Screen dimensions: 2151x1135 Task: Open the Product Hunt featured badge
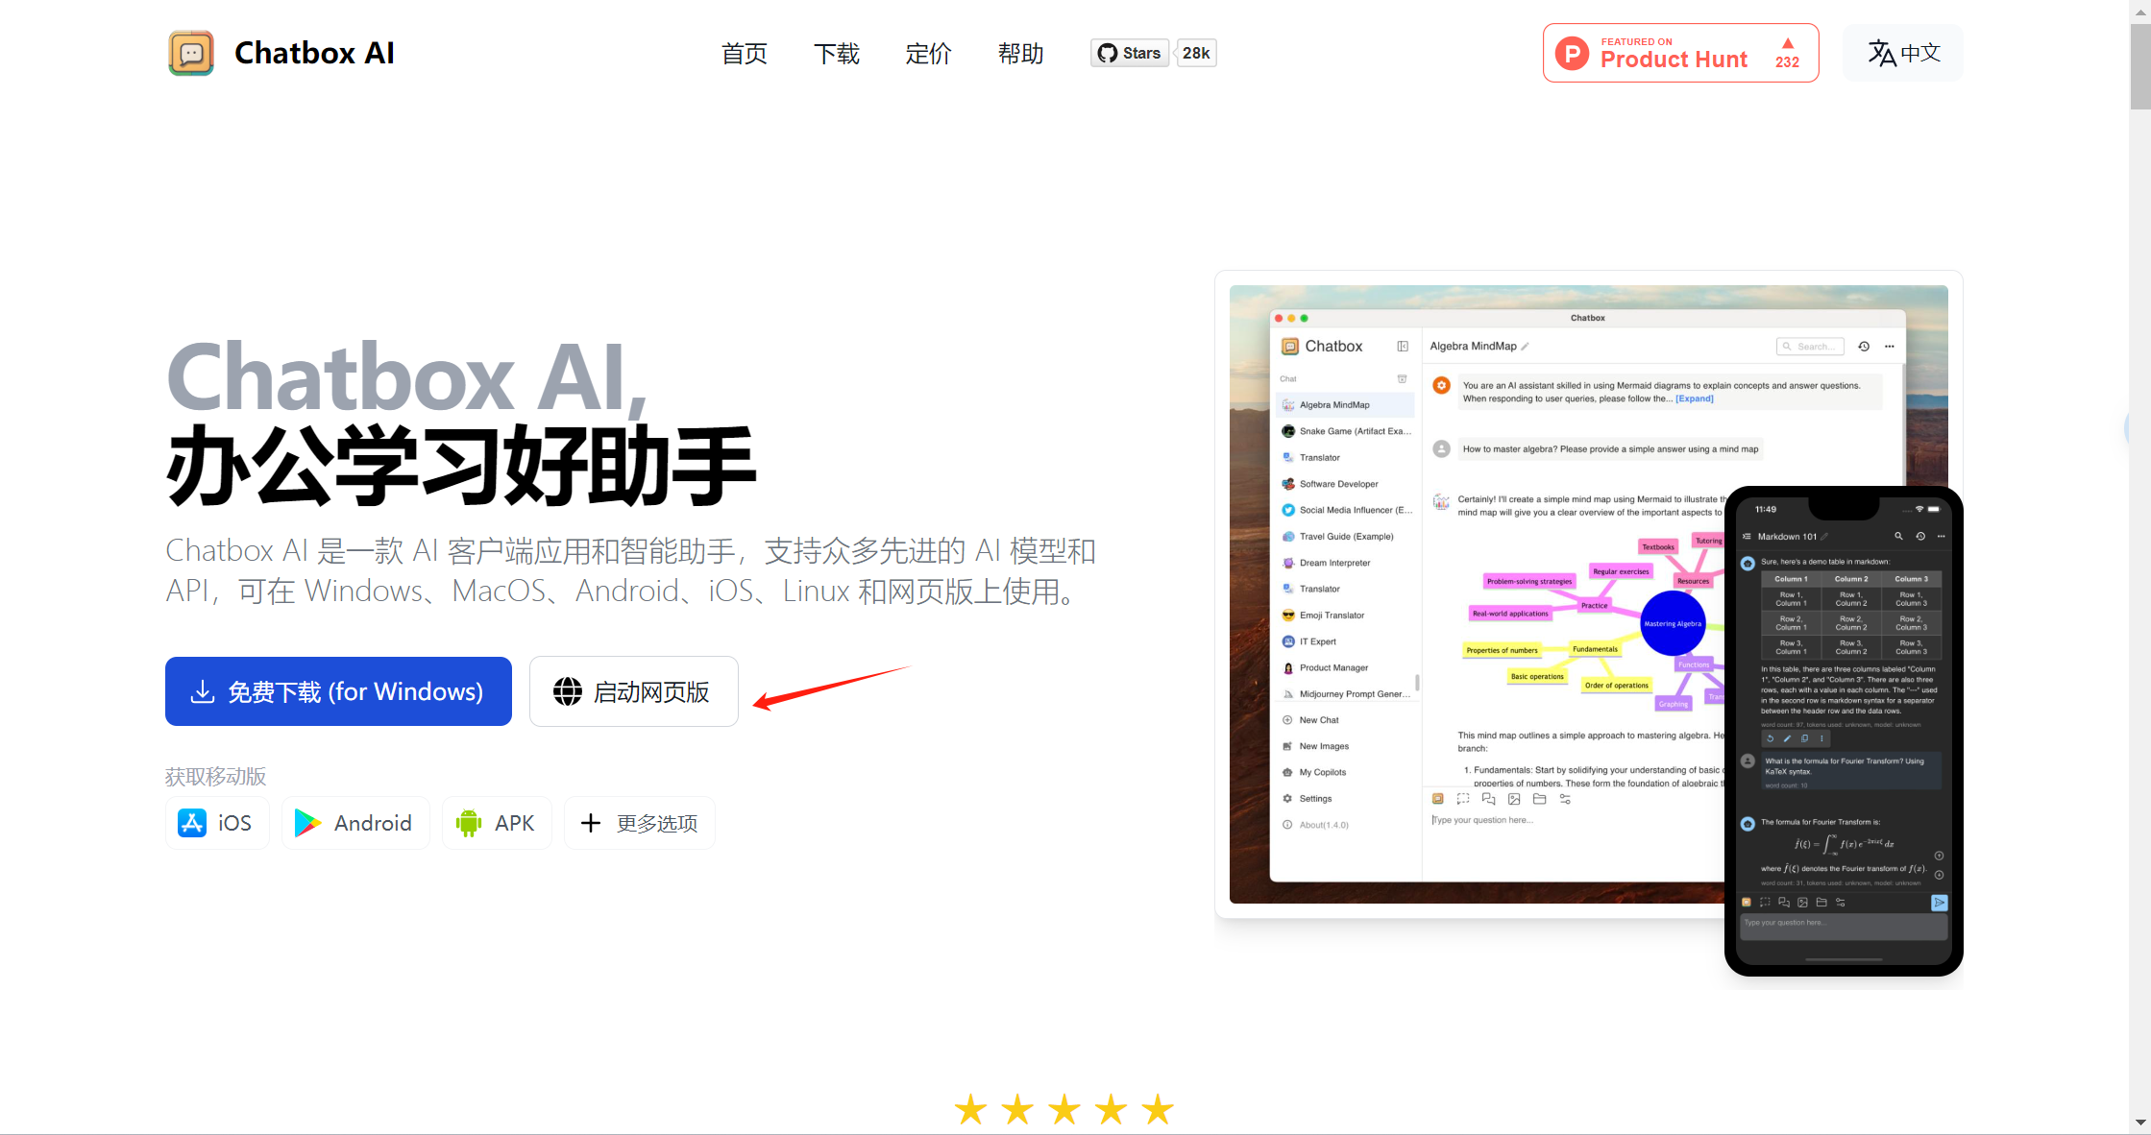[1680, 53]
